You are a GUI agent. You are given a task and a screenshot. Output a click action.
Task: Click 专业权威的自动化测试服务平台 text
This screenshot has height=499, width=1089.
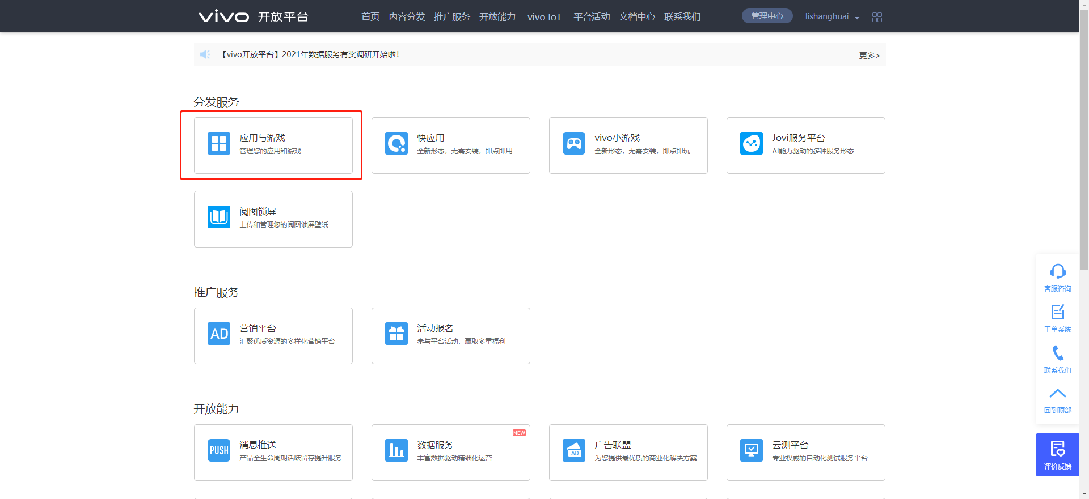coord(820,458)
